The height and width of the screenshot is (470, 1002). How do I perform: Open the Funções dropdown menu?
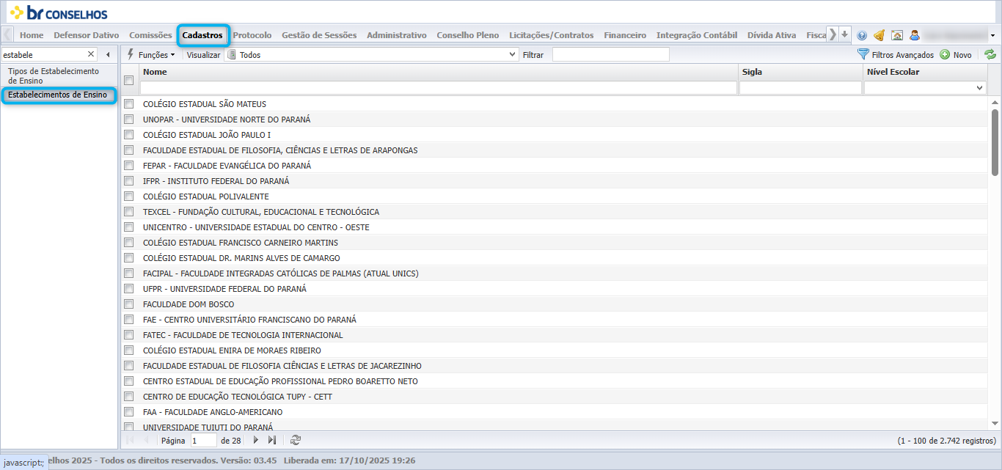(151, 55)
